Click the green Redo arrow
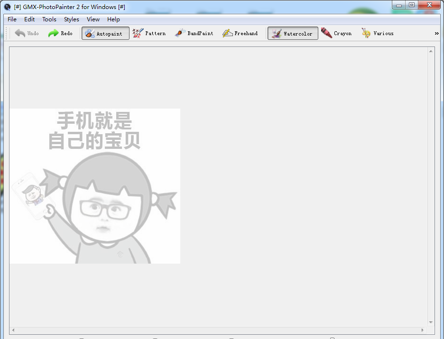 53,33
